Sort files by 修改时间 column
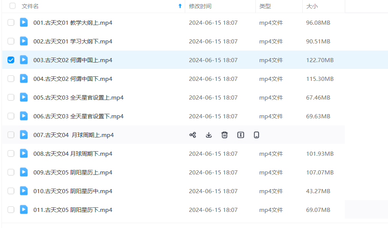 200,6
